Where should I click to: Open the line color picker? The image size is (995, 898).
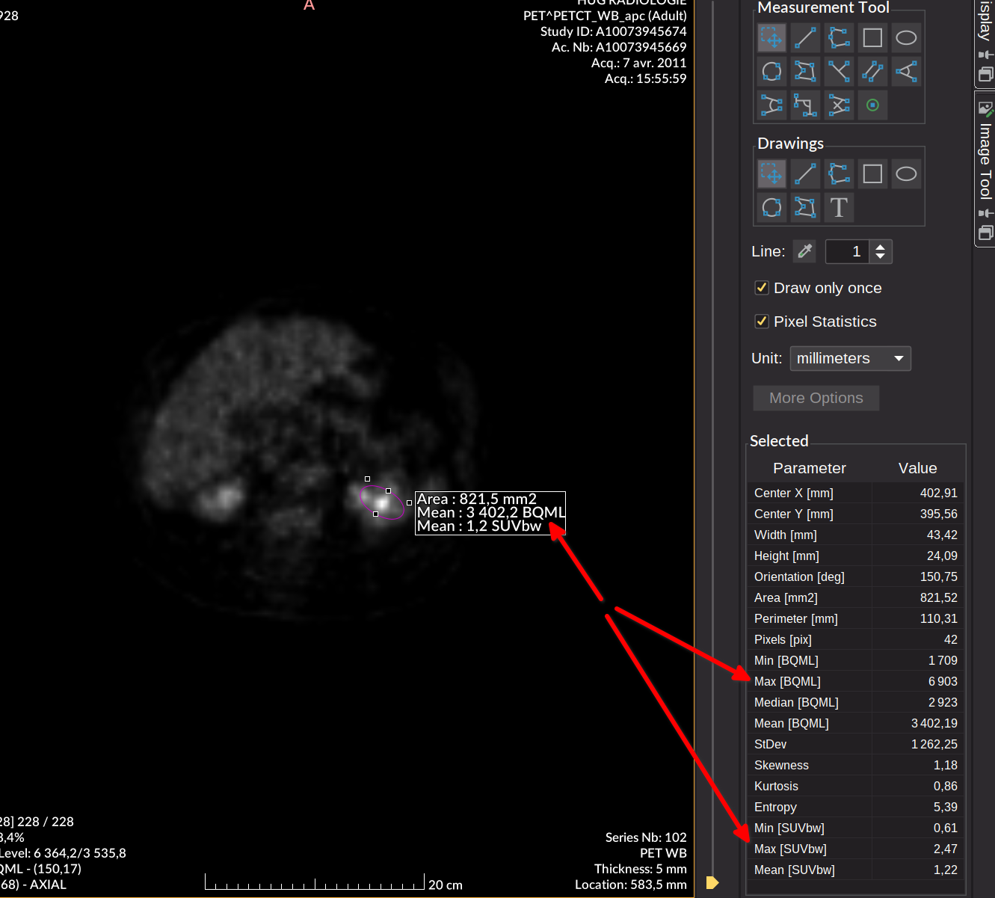tap(804, 251)
